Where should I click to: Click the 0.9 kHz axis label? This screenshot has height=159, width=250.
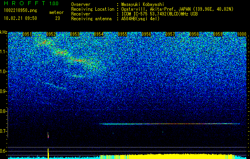point(3,91)
